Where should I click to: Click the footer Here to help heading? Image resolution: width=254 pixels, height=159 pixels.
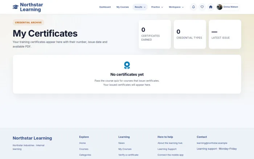(165, 137)
